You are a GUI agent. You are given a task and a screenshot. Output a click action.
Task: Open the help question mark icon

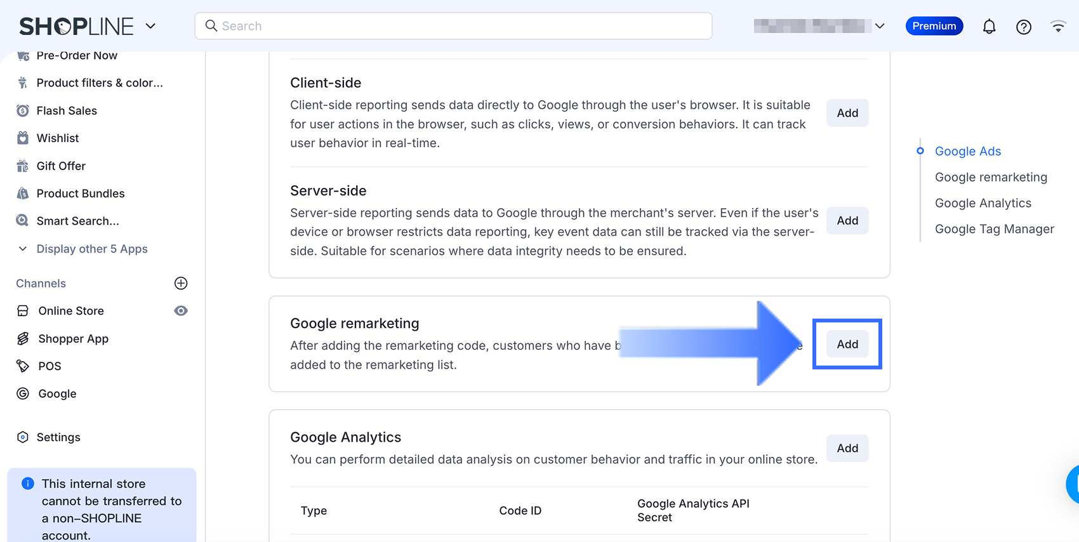pyautogui.click(x=1023, y=27)
